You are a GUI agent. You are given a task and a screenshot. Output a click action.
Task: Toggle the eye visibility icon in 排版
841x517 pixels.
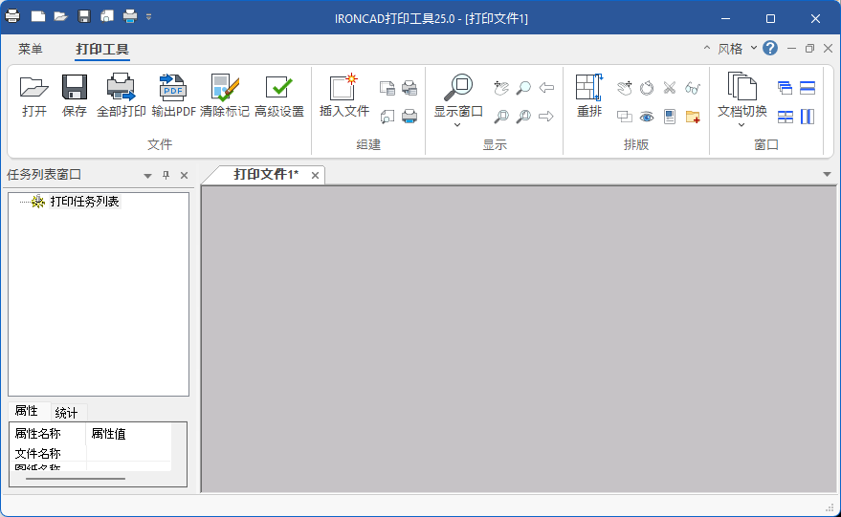[647, 117]
